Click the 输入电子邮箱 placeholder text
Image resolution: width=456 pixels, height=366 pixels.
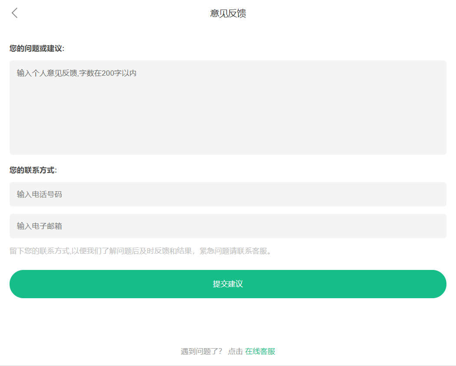tap(39, 226)
